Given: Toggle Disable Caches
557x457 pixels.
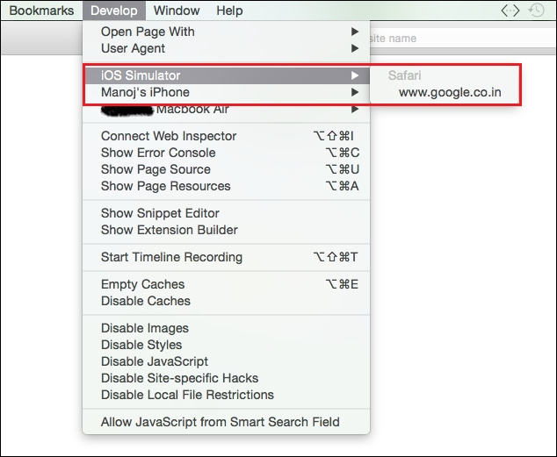Looking at the screenshot, I should 227,301.
